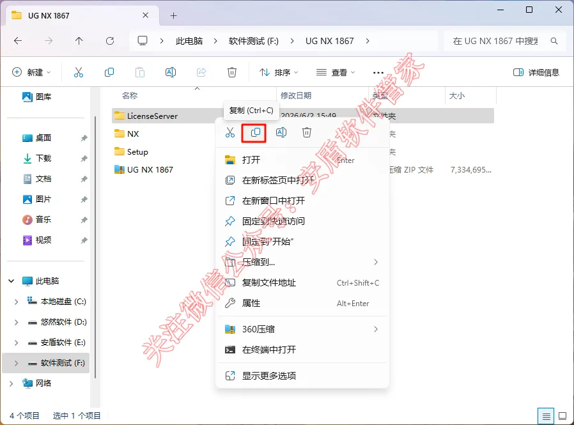The image size is (574, 425).
Task: Select the NX folder
Action: tap(133, 134)
